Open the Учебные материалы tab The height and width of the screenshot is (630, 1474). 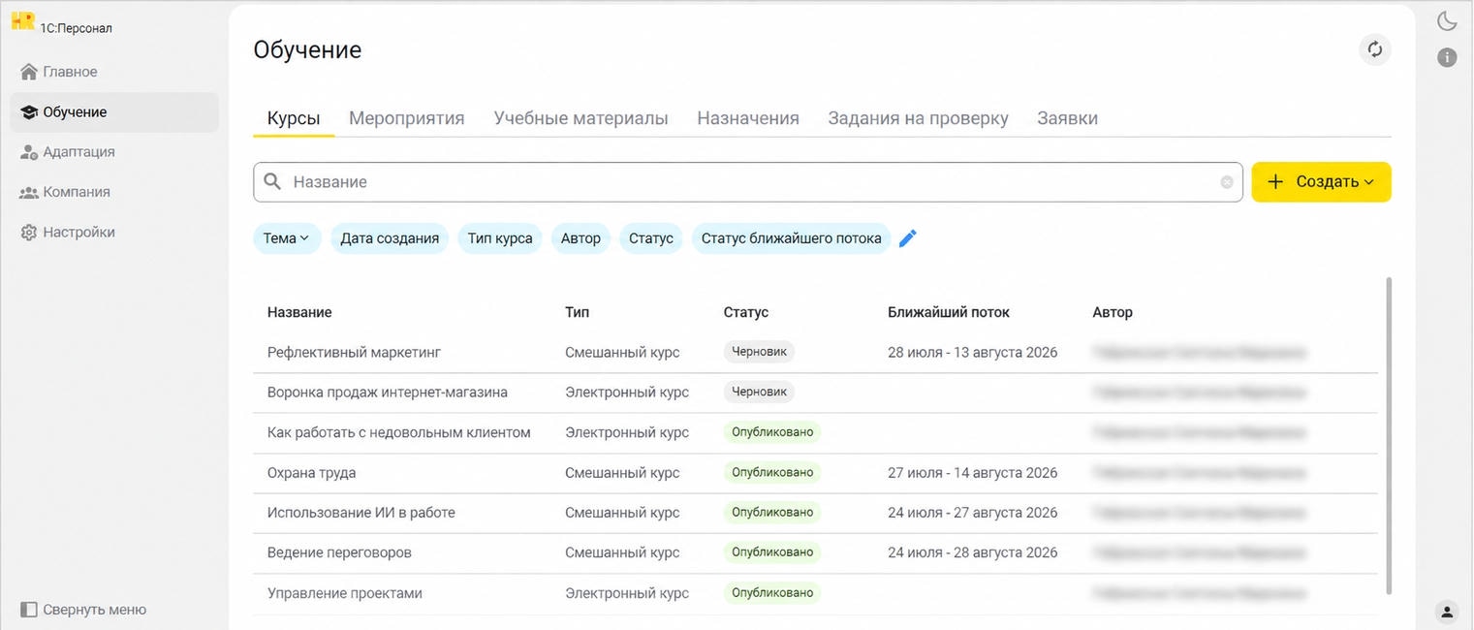581,118
